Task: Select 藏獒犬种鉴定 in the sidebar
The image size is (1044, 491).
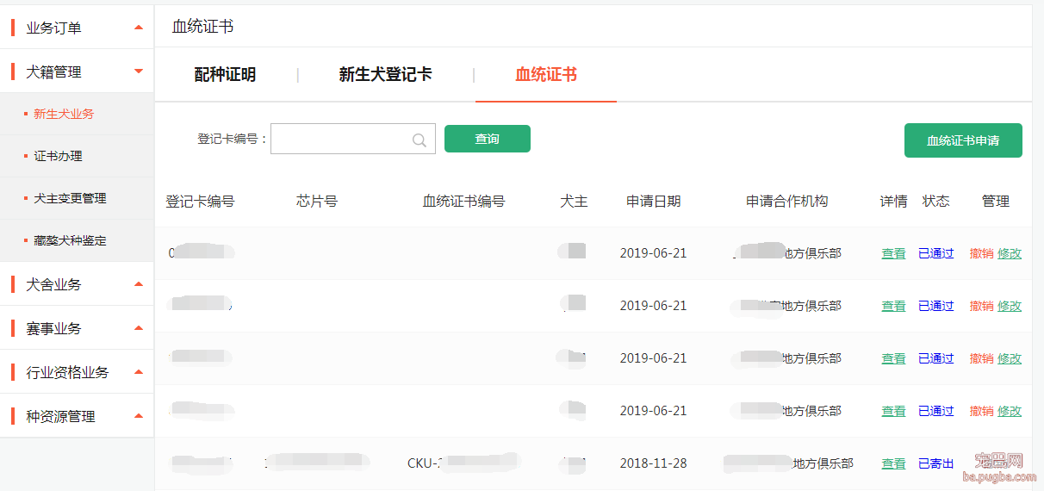Action: pyautogui.click(x=71, y=240)
